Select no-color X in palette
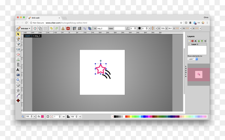 click(113, 117)
